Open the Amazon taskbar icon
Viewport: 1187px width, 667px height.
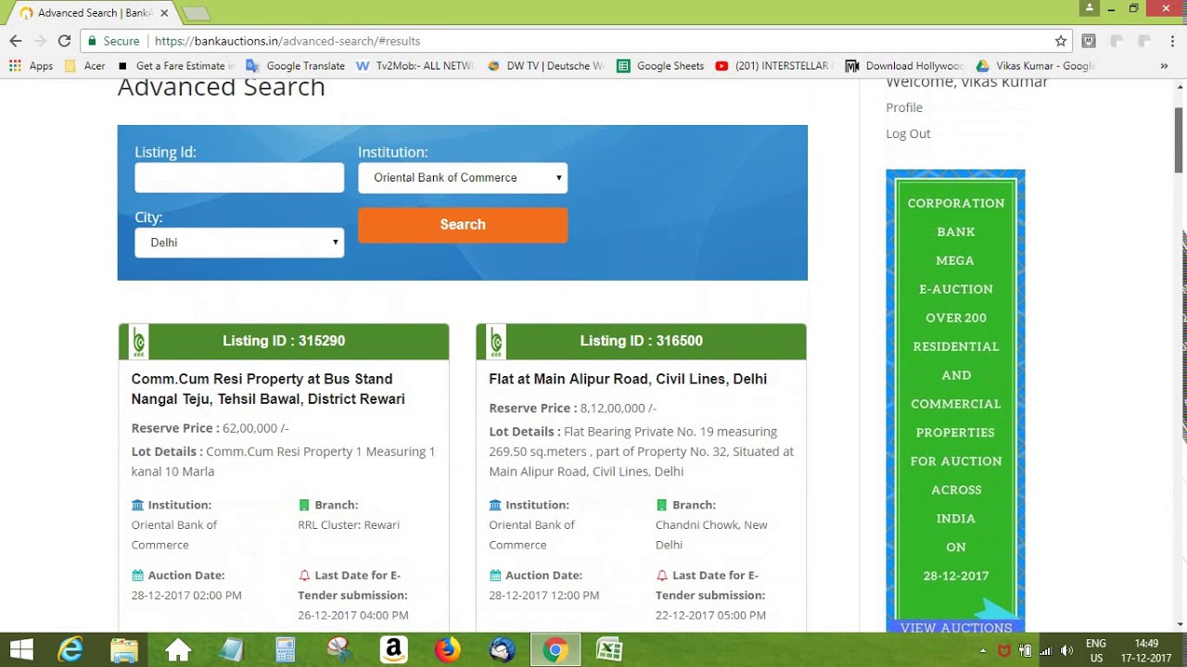[393, 650]
